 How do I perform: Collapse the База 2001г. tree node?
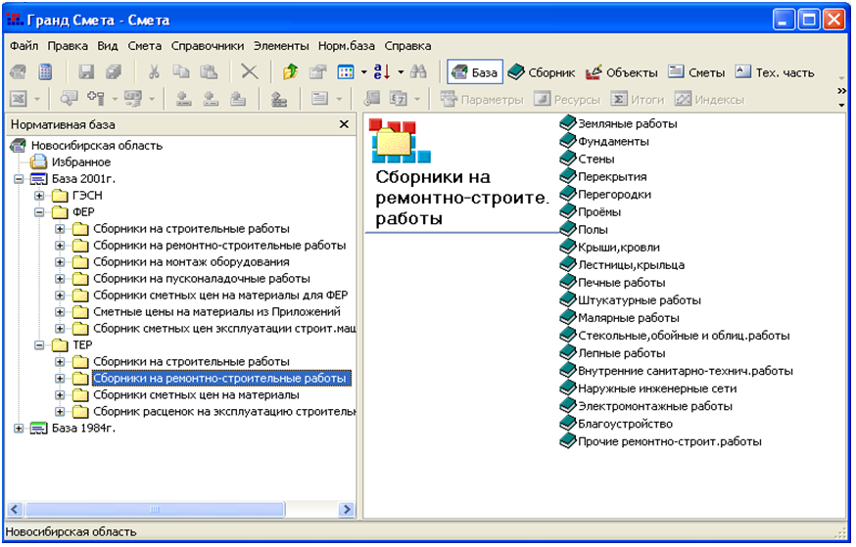coord(20,179)
